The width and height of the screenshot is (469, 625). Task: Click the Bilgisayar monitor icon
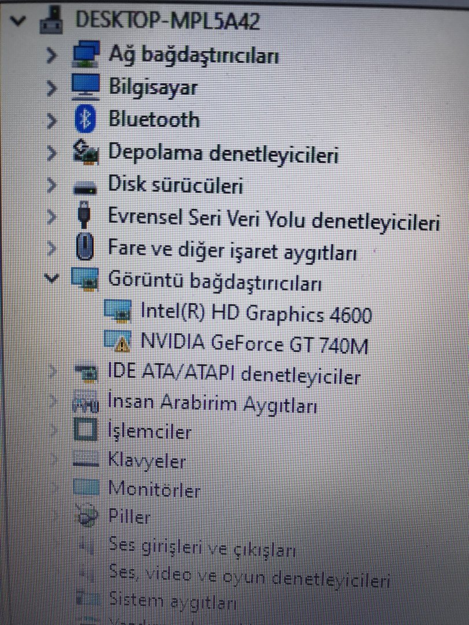85,86
